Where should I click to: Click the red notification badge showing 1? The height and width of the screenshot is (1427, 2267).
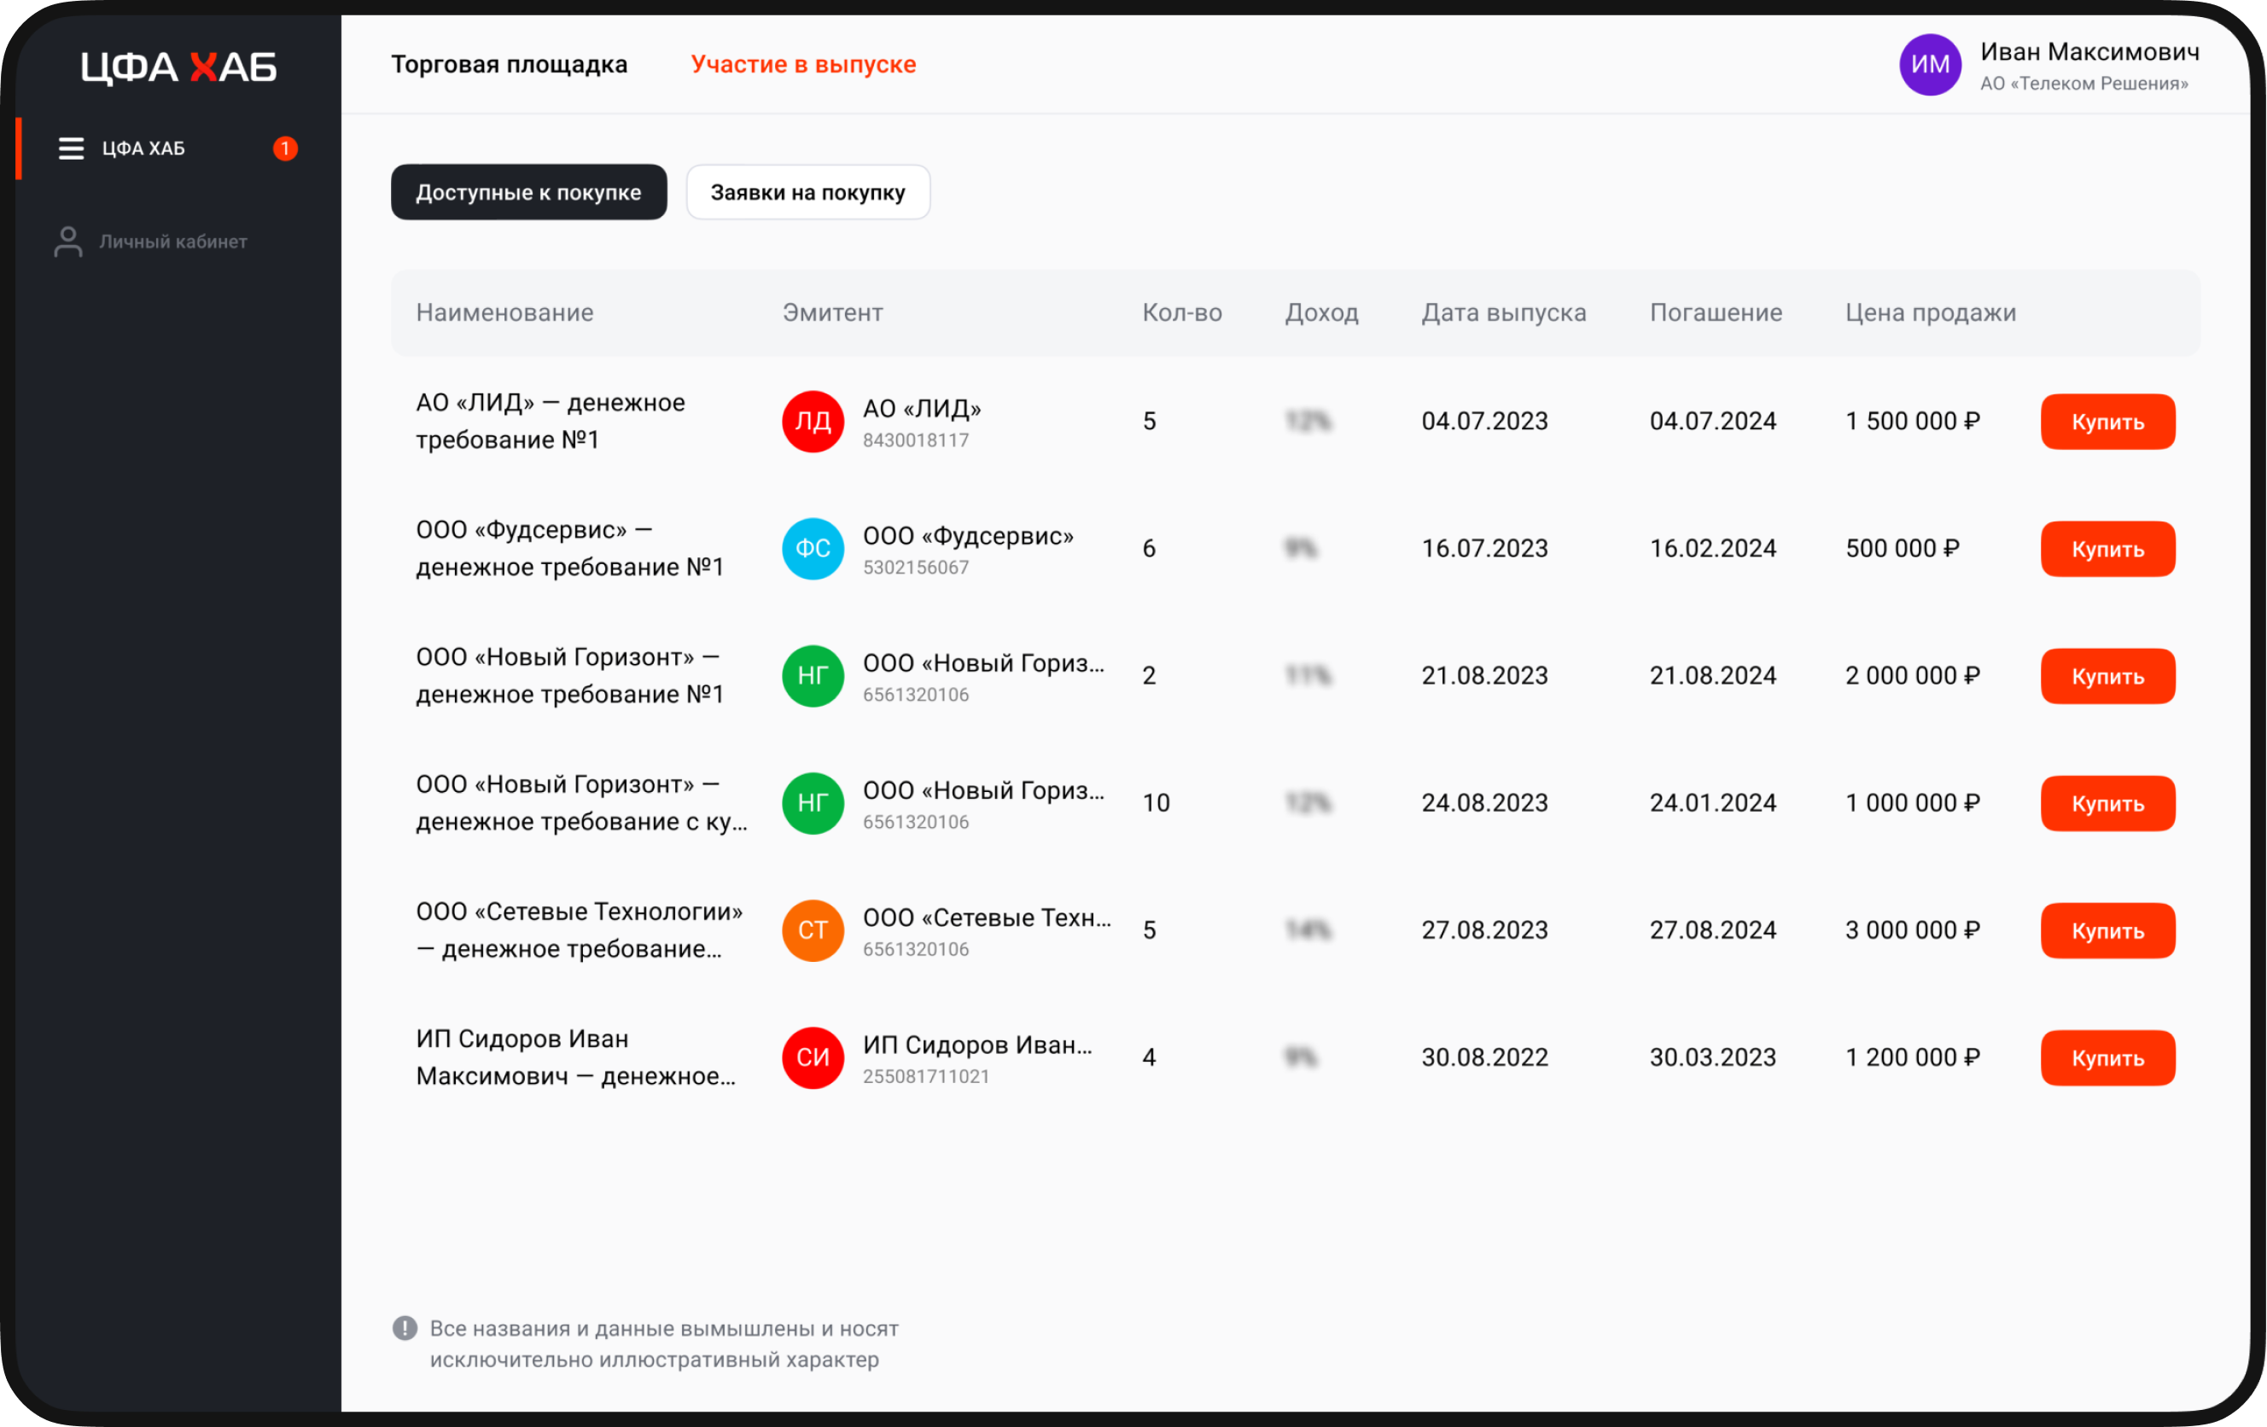click(285, 149)
